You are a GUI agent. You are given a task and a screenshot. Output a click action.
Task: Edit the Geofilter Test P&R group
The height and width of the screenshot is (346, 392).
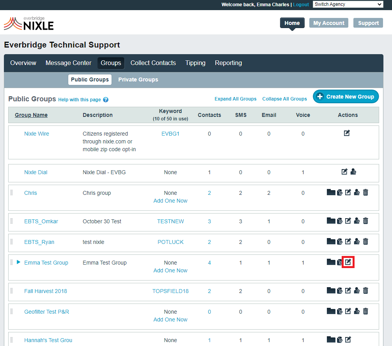[348, 311]
